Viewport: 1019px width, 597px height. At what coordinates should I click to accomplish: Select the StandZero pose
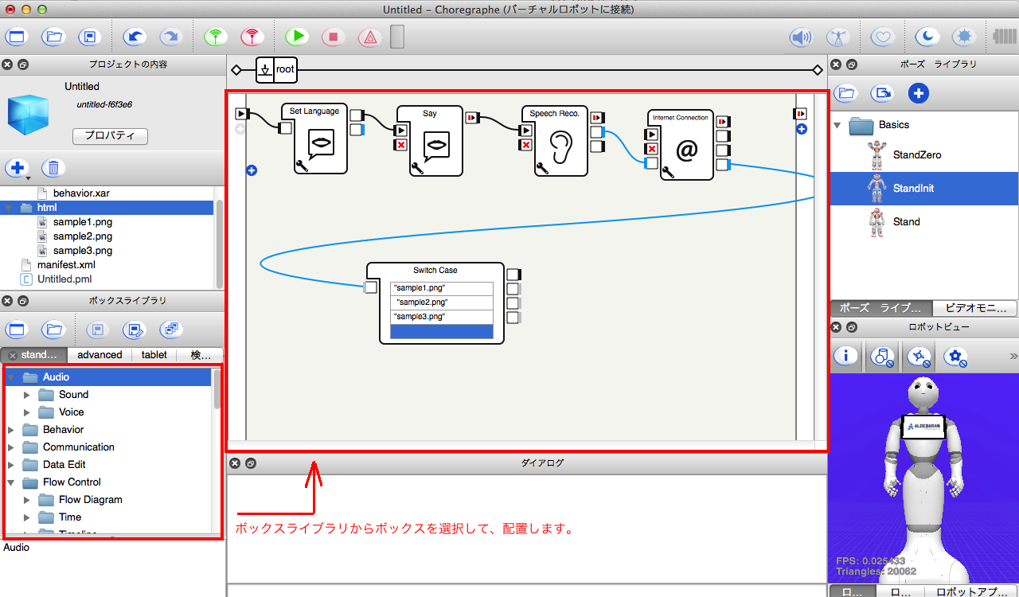[x=917, y=155]
